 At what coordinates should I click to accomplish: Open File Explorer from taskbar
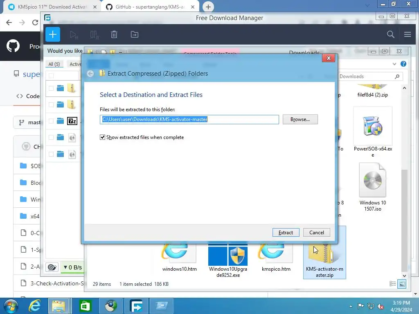(x=60, y=306)
